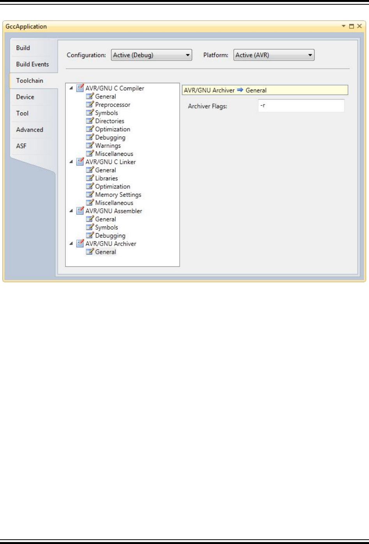Image resolution: width=369 pixels, height=544 pixels.
Task: Click the icon beside Archiver General
Action: point(90,252)
